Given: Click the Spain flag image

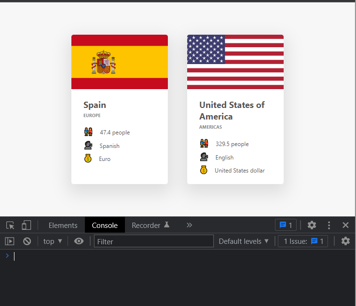Looking at the screenshot, I should coord(120,62).
